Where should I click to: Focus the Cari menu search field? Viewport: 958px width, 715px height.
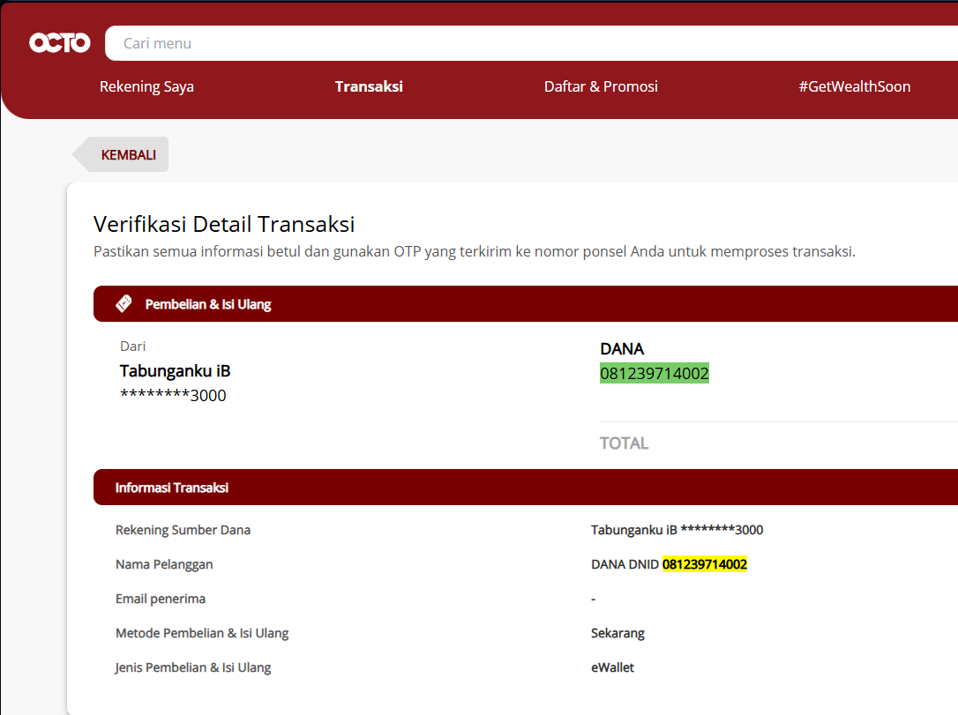click(x=532, y=43)
